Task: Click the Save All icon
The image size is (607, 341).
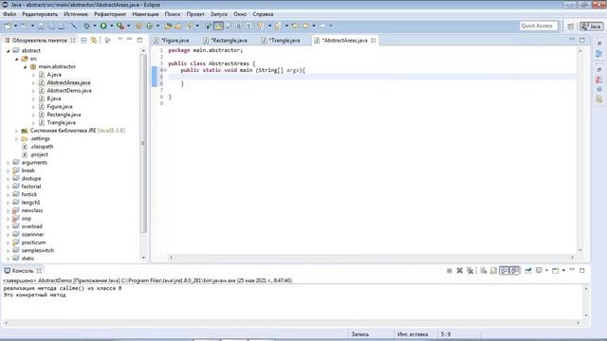Action: (51, 26)
